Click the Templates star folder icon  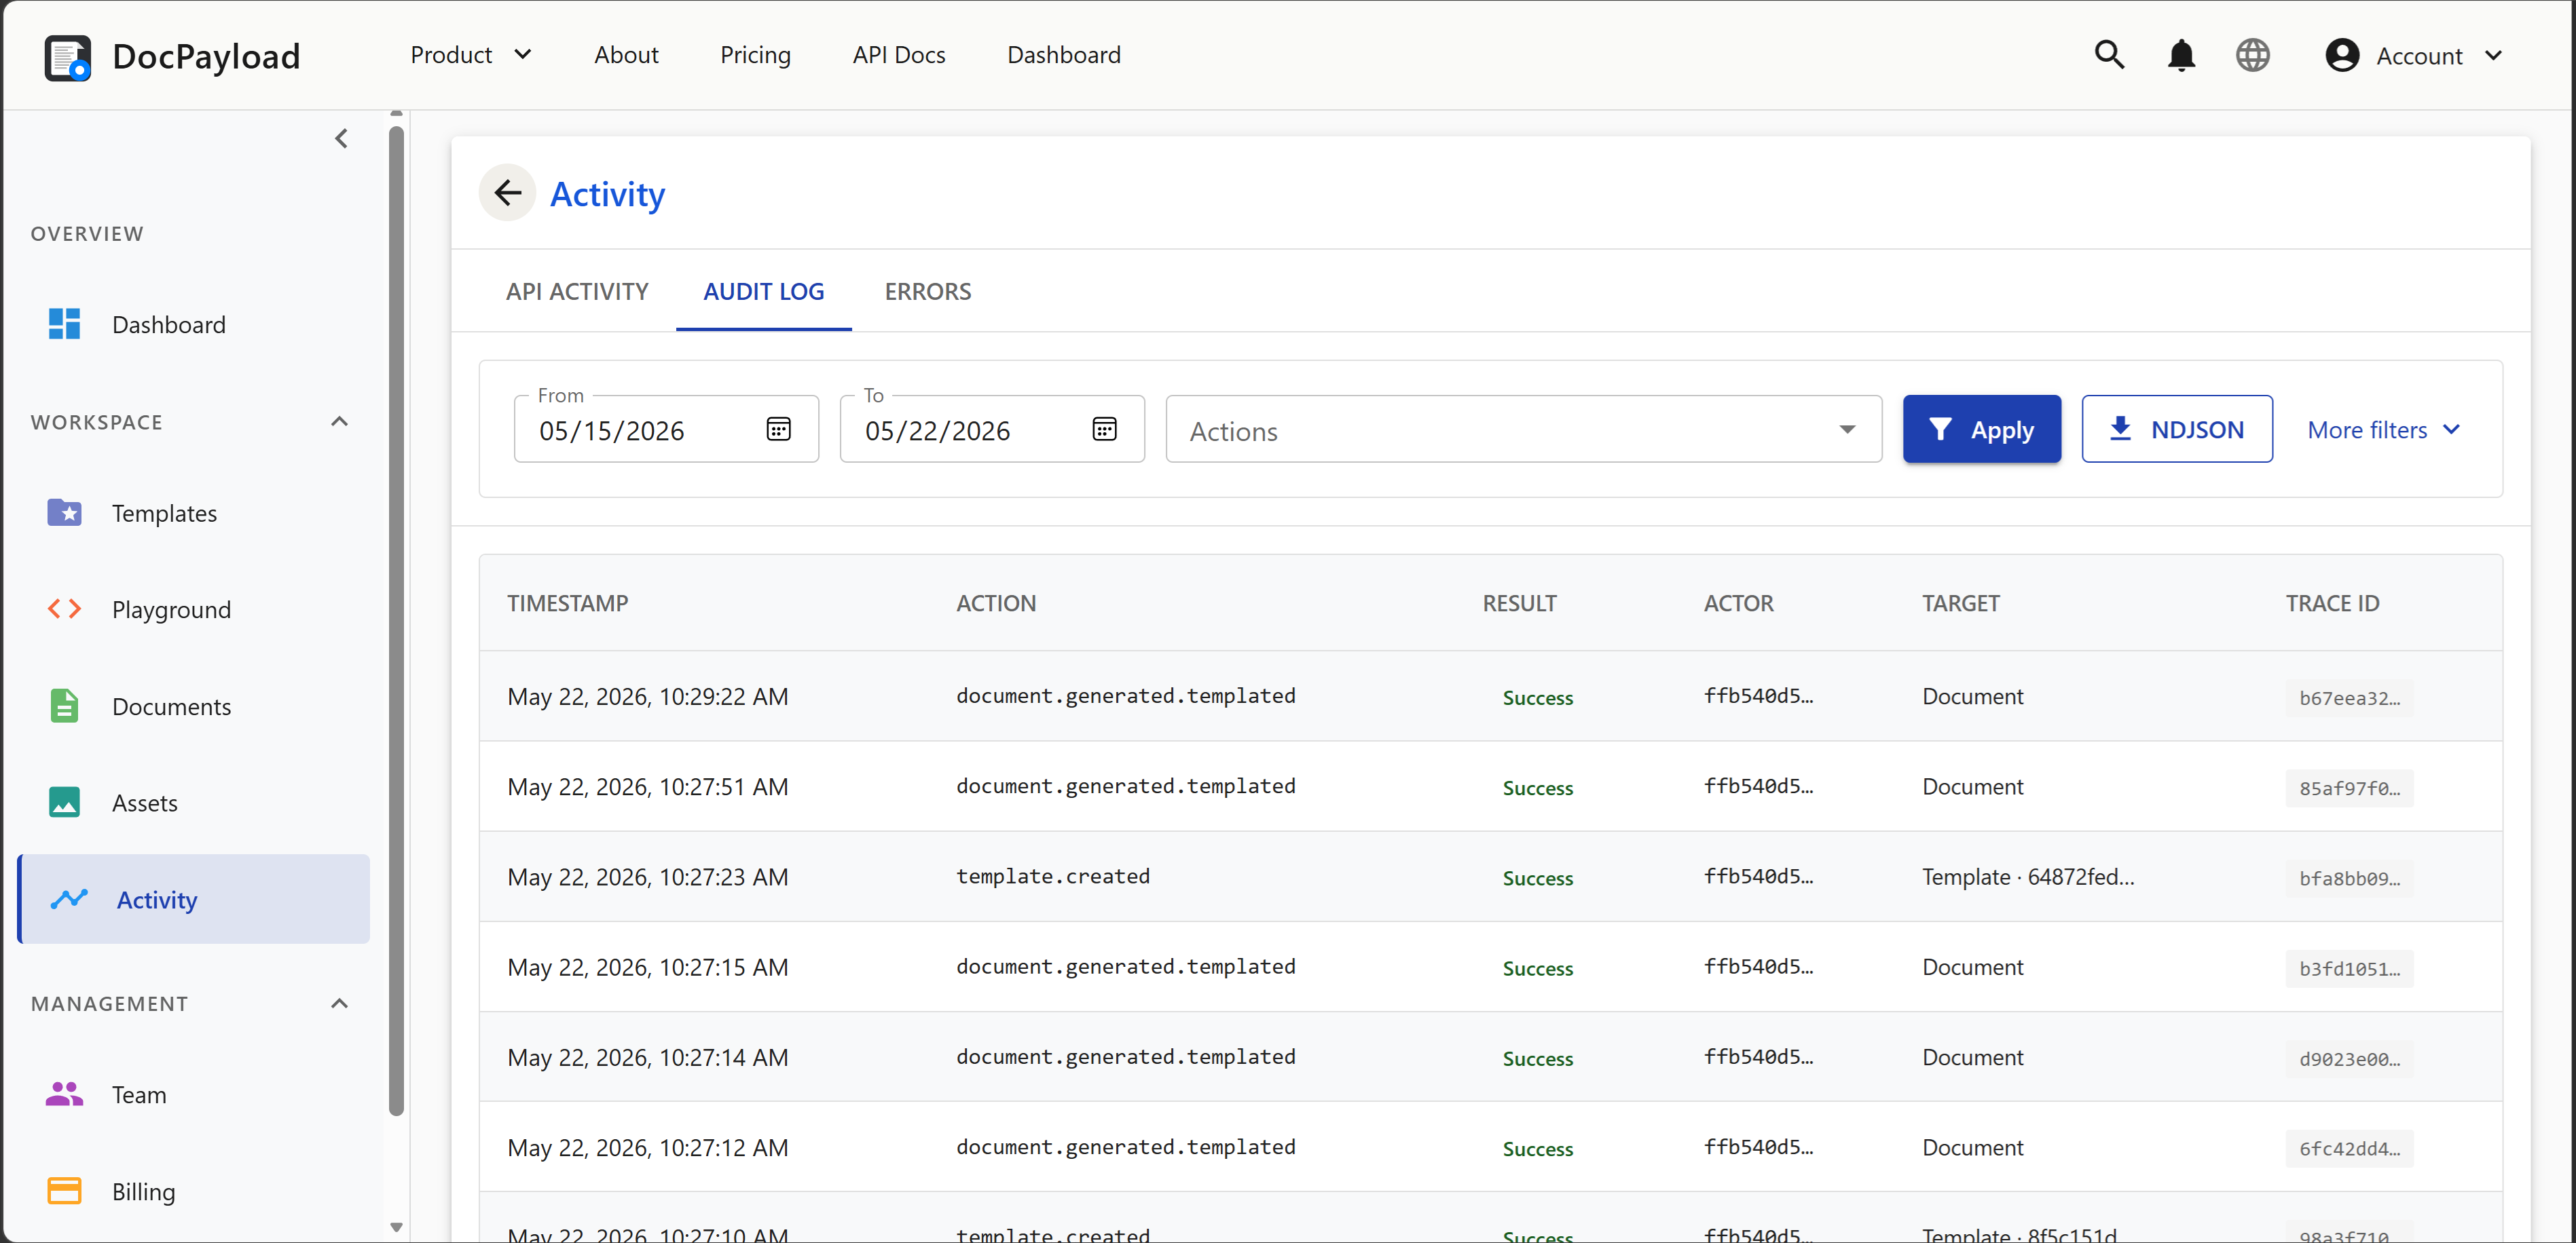coord(65,512)
